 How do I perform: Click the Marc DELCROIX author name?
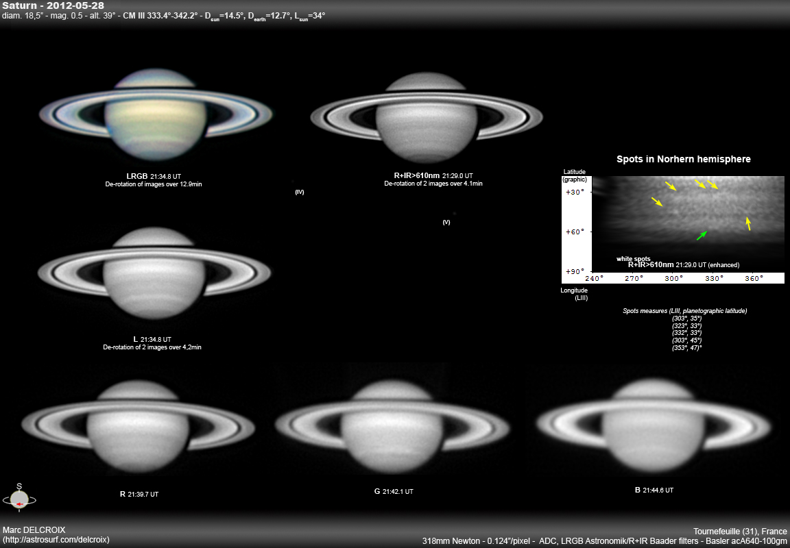[34, 530]
